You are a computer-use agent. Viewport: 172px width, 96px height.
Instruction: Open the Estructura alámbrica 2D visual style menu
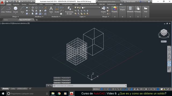pos(21,23)
